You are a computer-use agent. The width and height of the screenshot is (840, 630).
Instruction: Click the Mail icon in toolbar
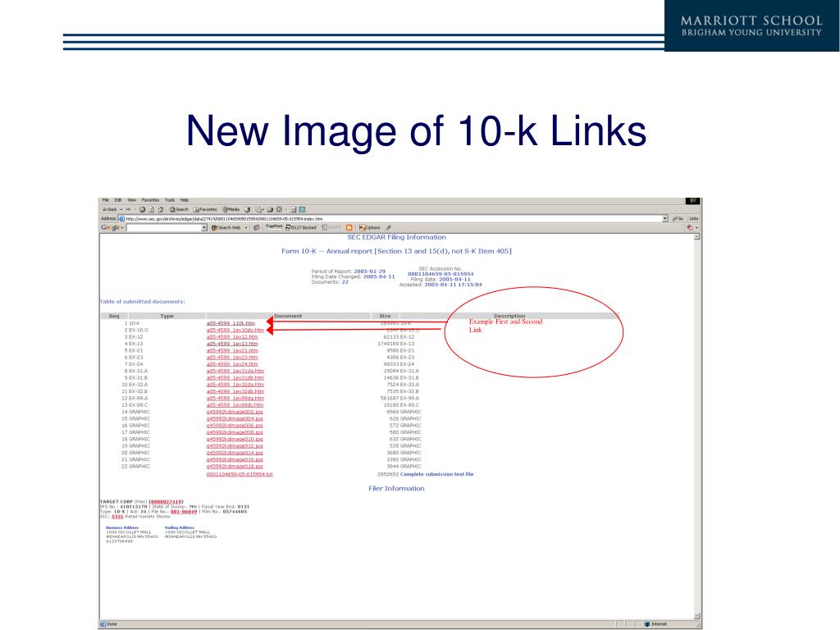coord(260,209)
